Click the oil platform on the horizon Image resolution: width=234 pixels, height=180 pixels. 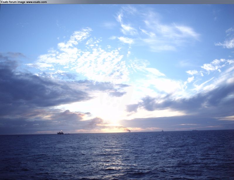coord(60,133)
